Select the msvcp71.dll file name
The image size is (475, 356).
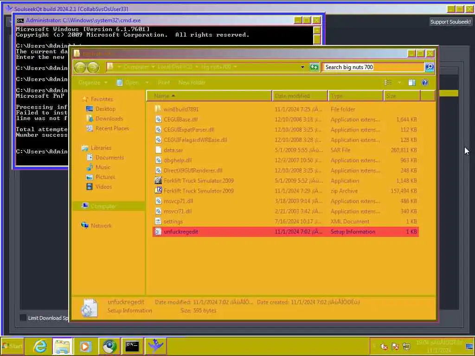click(178, 201)
